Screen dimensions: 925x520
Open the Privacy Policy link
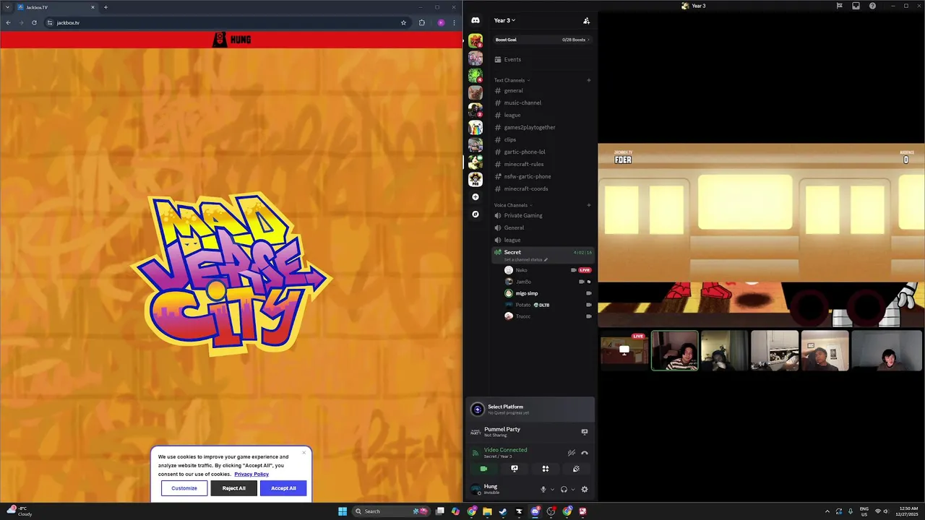click(251, 474)
